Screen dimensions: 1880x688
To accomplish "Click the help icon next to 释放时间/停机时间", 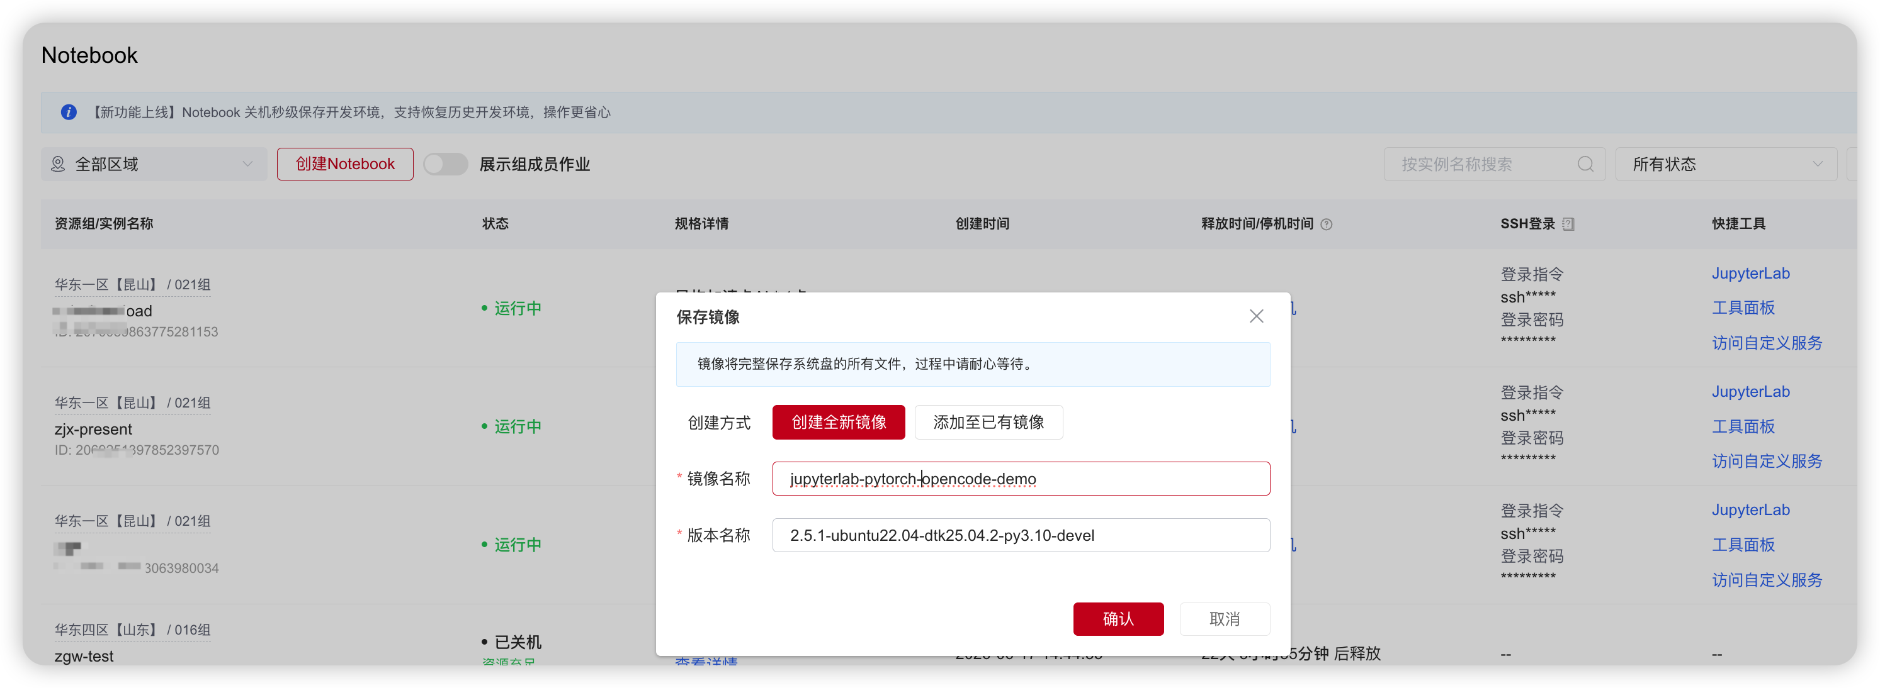I will 1326,225.
